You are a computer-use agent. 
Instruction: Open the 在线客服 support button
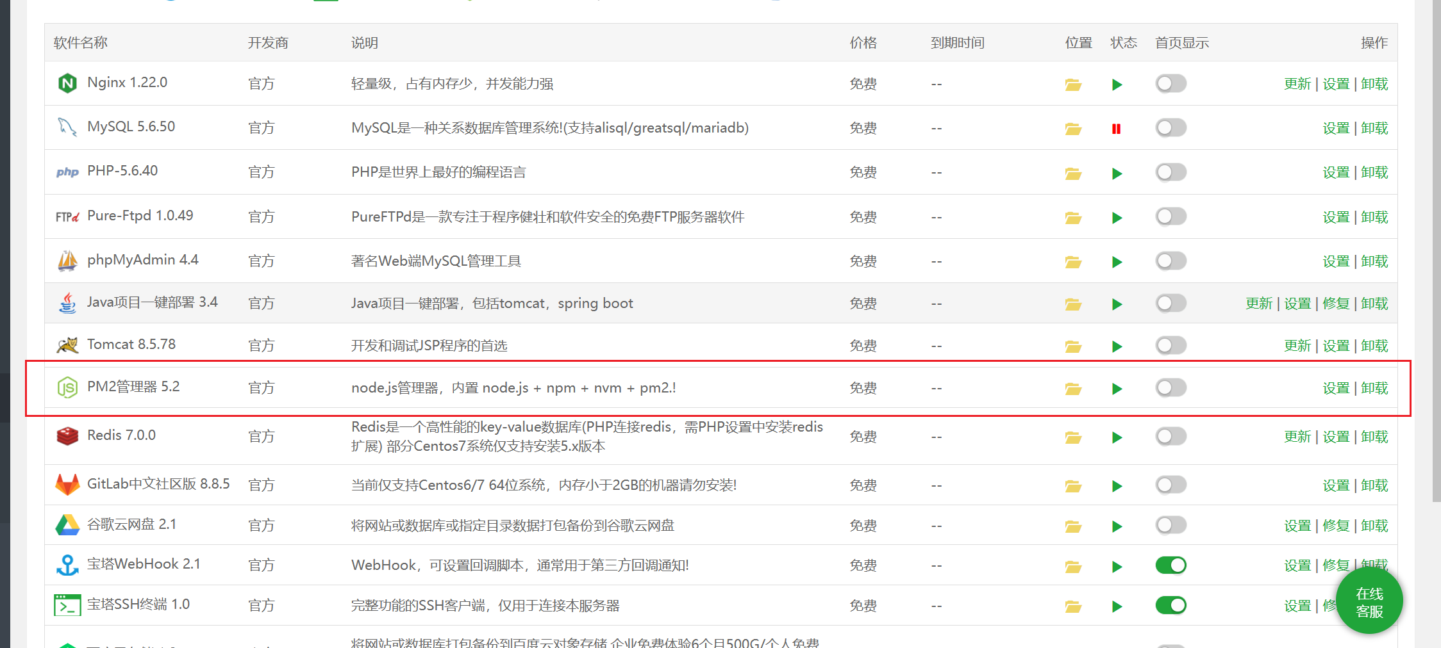tap(1369, 602)
